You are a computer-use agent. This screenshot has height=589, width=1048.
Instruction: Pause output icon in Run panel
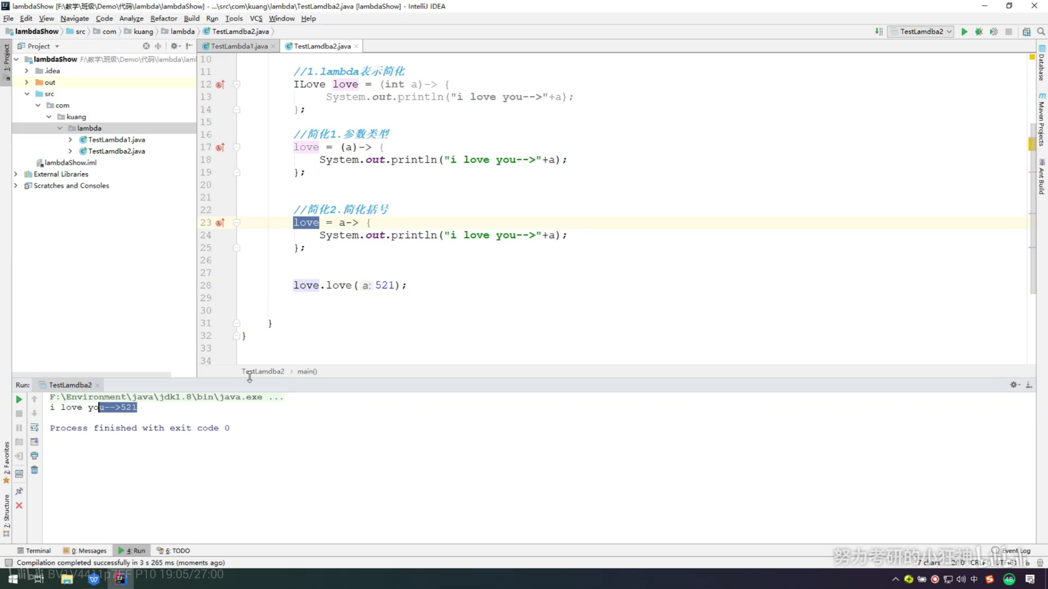click(19, 428)
